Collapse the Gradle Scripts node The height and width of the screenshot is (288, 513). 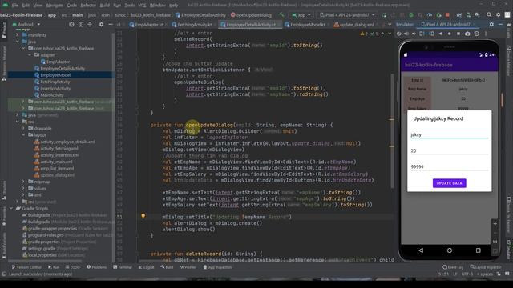tap(11, 208)
